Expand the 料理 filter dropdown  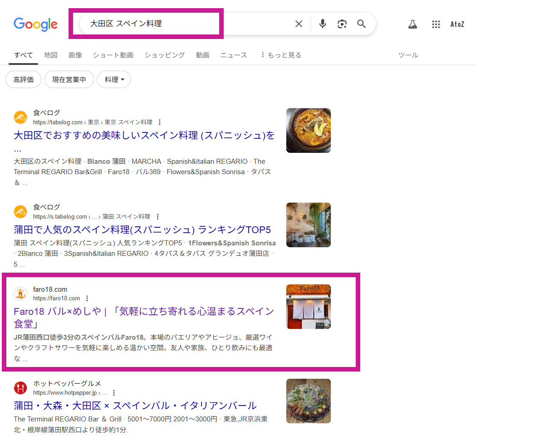pyautogui.click(x=114, y=79)
